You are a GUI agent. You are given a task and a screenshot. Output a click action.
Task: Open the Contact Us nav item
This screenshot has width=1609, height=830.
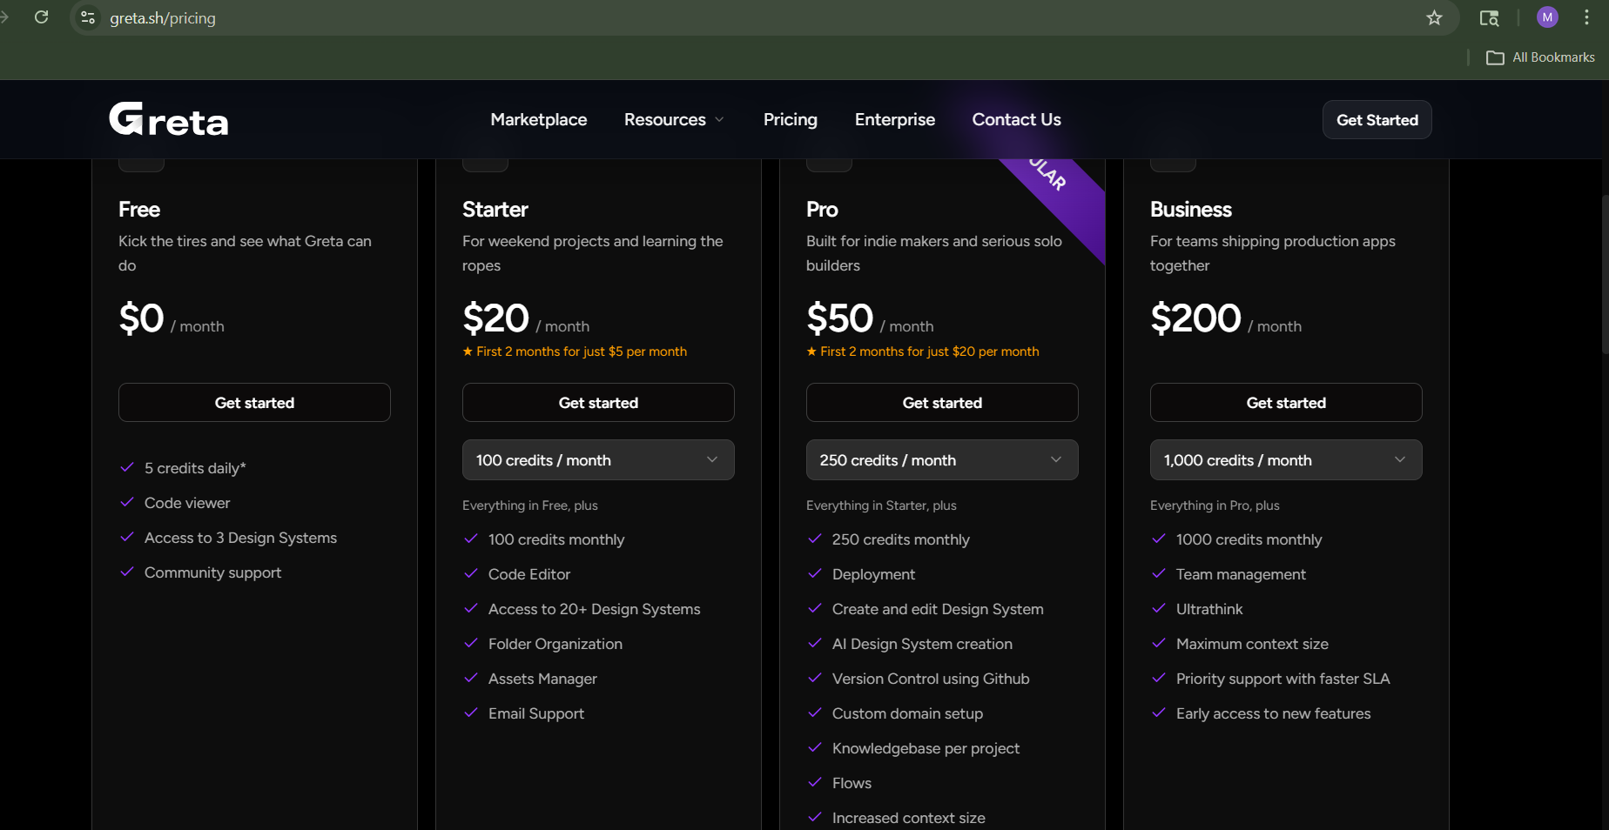click(x=1017, y=119)
